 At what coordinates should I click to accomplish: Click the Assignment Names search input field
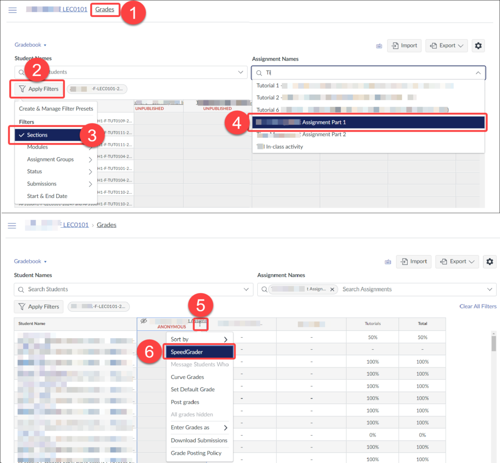(368, 73)
